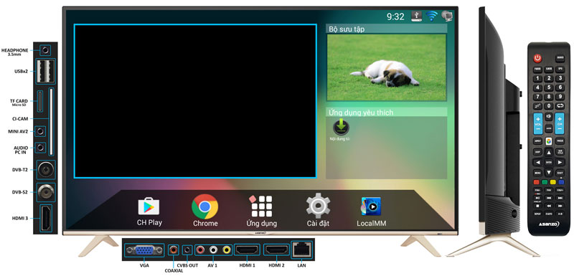Viewport: 574px width, 276px height.
Task: Select the black TV preview window
Action: pyautogui.click(x=195, y=101)
